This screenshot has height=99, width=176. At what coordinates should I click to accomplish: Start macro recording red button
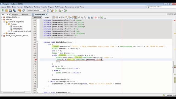(x=96, y=18)
